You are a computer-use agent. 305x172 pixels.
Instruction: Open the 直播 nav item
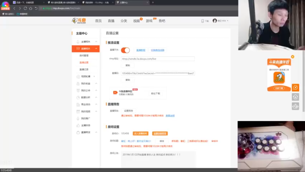(111, 21)
